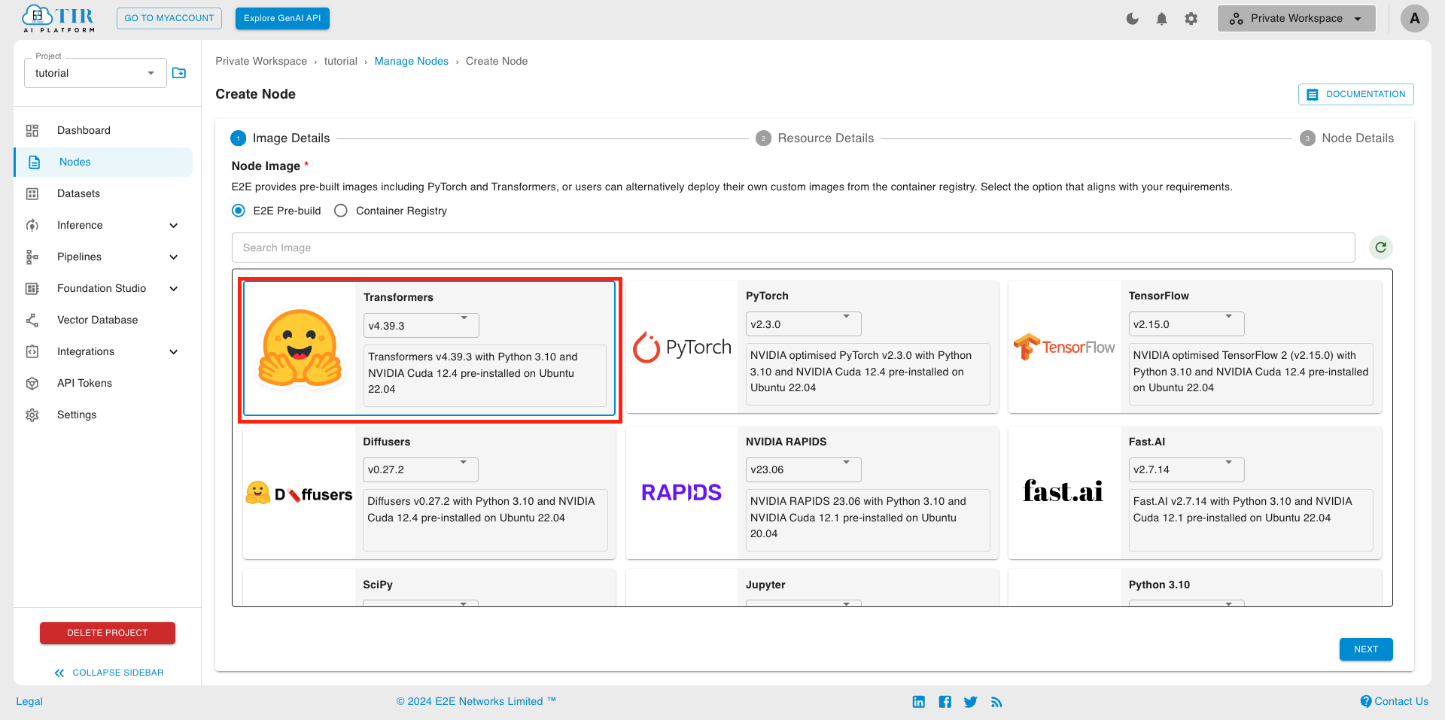The image size is (1445, 720).
Task: Open PyTorch version v2.3.0 dropdown
Action: click(803, 324)
